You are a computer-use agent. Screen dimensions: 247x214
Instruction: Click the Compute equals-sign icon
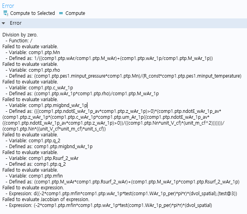click(61, 13)
